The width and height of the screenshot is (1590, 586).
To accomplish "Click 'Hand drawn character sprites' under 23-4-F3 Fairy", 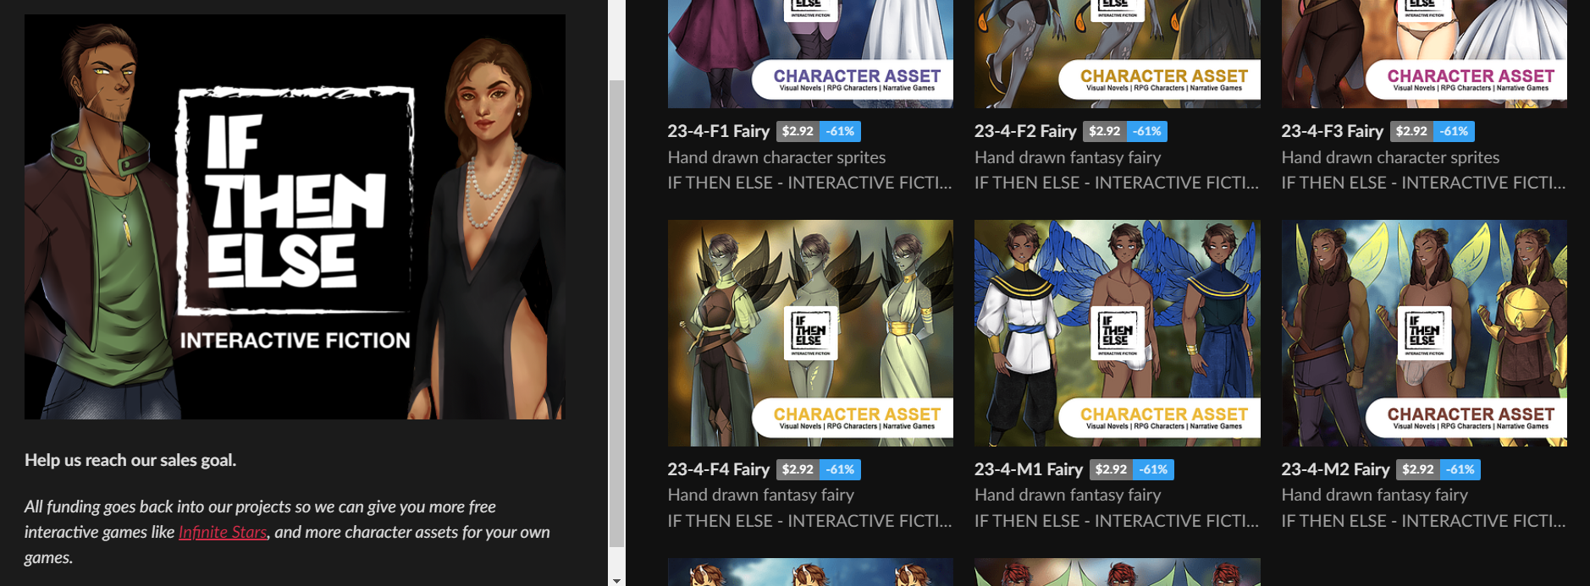I will point(1391,157).
